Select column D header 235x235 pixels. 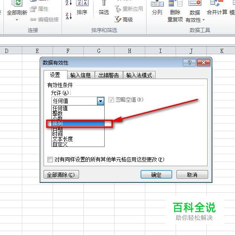click(x=11, y=51)
